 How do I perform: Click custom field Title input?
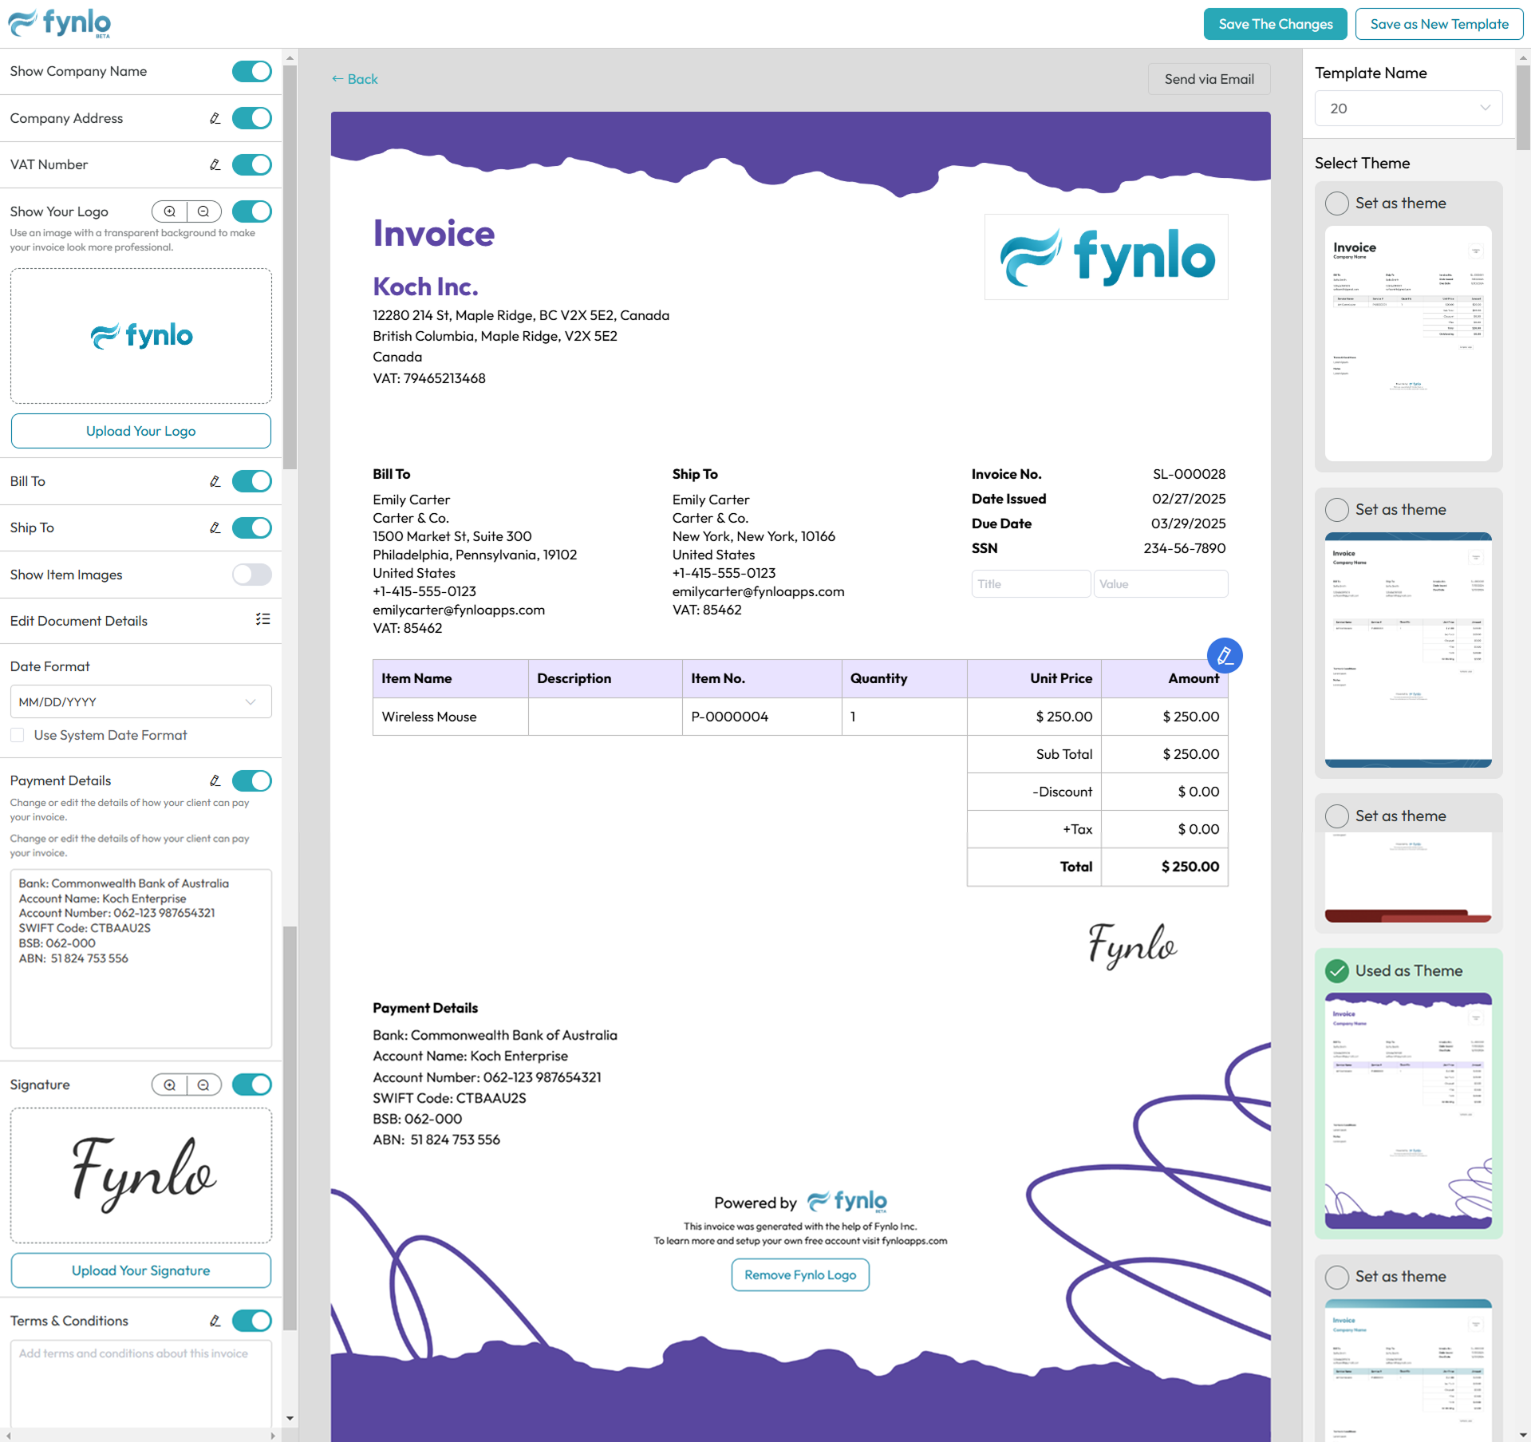pos(1031,584)
